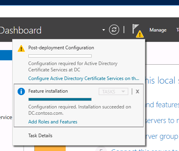Open the notifications flag with warning
Screen dimensions: 179x151
point(138,31)
